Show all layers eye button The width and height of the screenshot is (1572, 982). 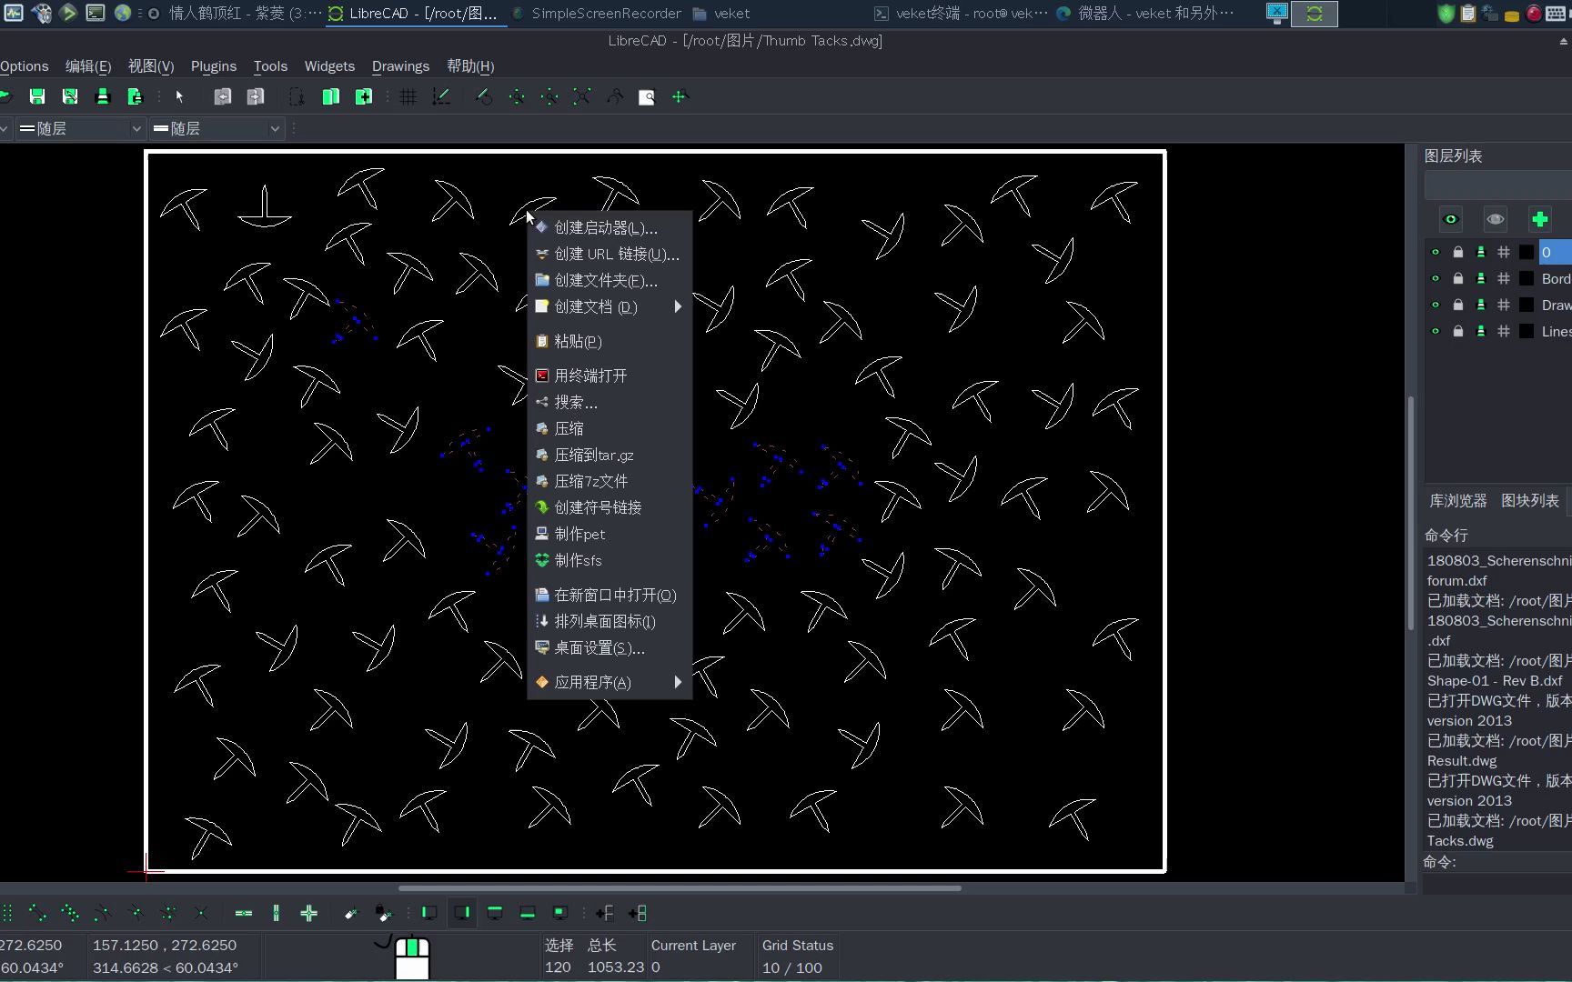[1451, 219]
